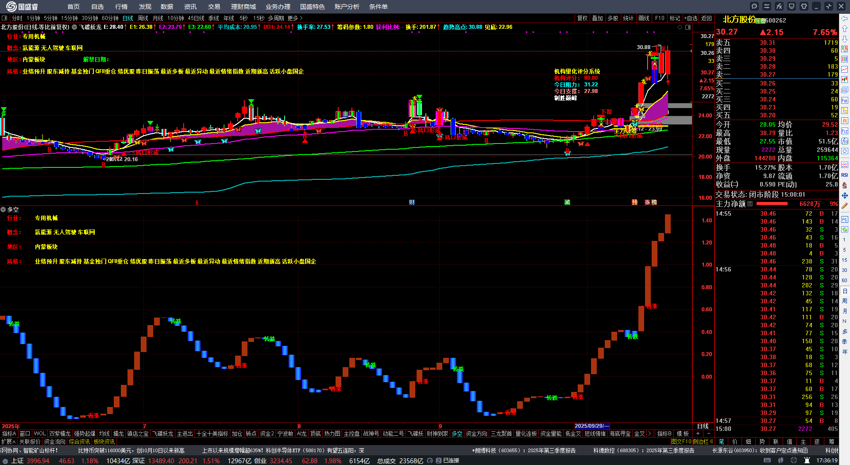Click the 月 period icon in right sidebar
The height and width of the screenshot is (465, 850).
[845, 311]
